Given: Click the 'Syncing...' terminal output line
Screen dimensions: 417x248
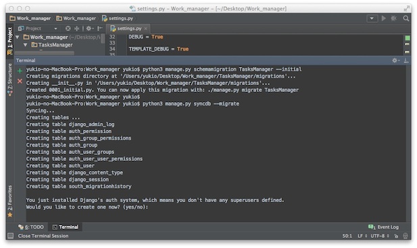Looking at the screenshot, I should pyautogui.click(x=40, y=111).
